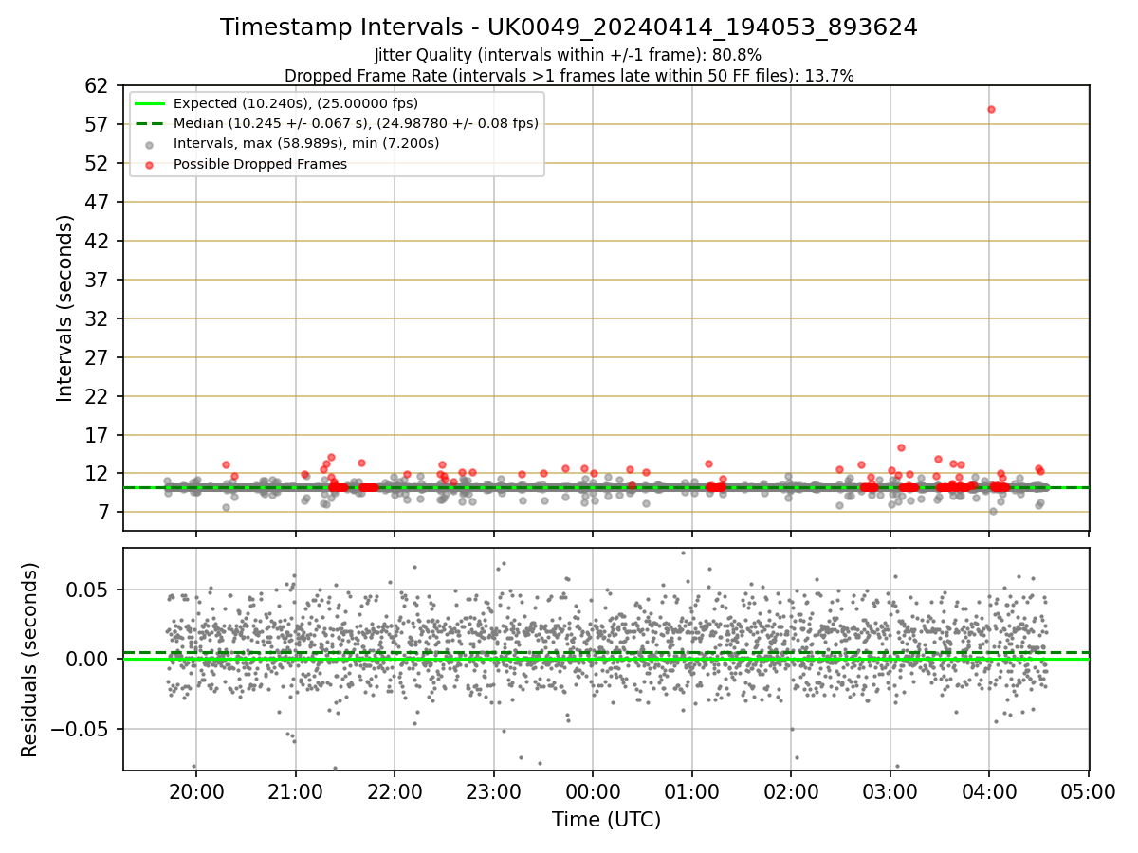Screen dimensions: 1138x853
Task: Click the 12 y-axis tick label
Action: click(x=98, y=474)
